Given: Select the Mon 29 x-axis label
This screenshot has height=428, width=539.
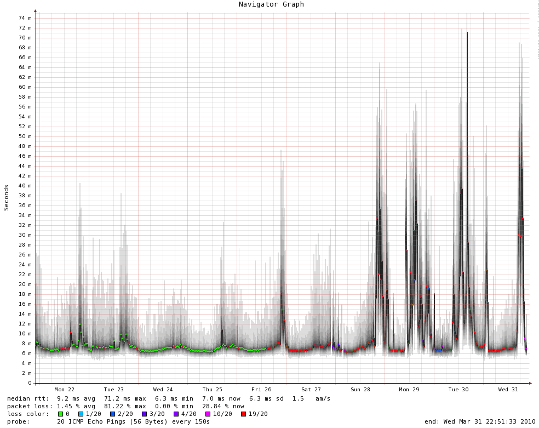Looking at the screenshot, I should tap(409, 389).
